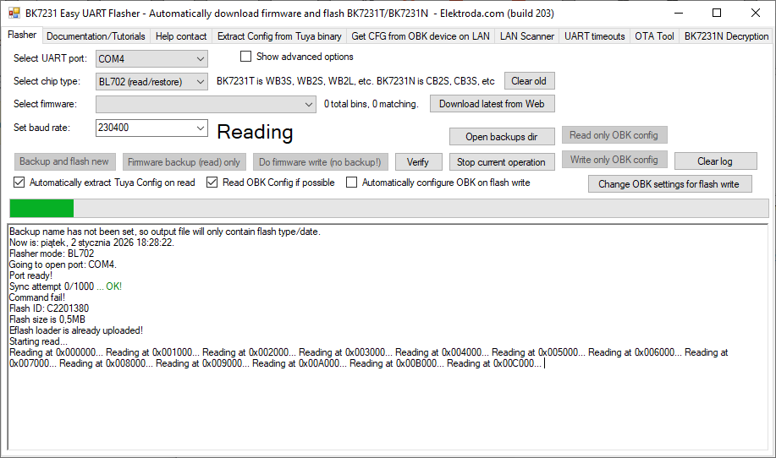This screenshot has height=458, width=776.
Task: Open the Help contact tab
Action: (181, 36)
